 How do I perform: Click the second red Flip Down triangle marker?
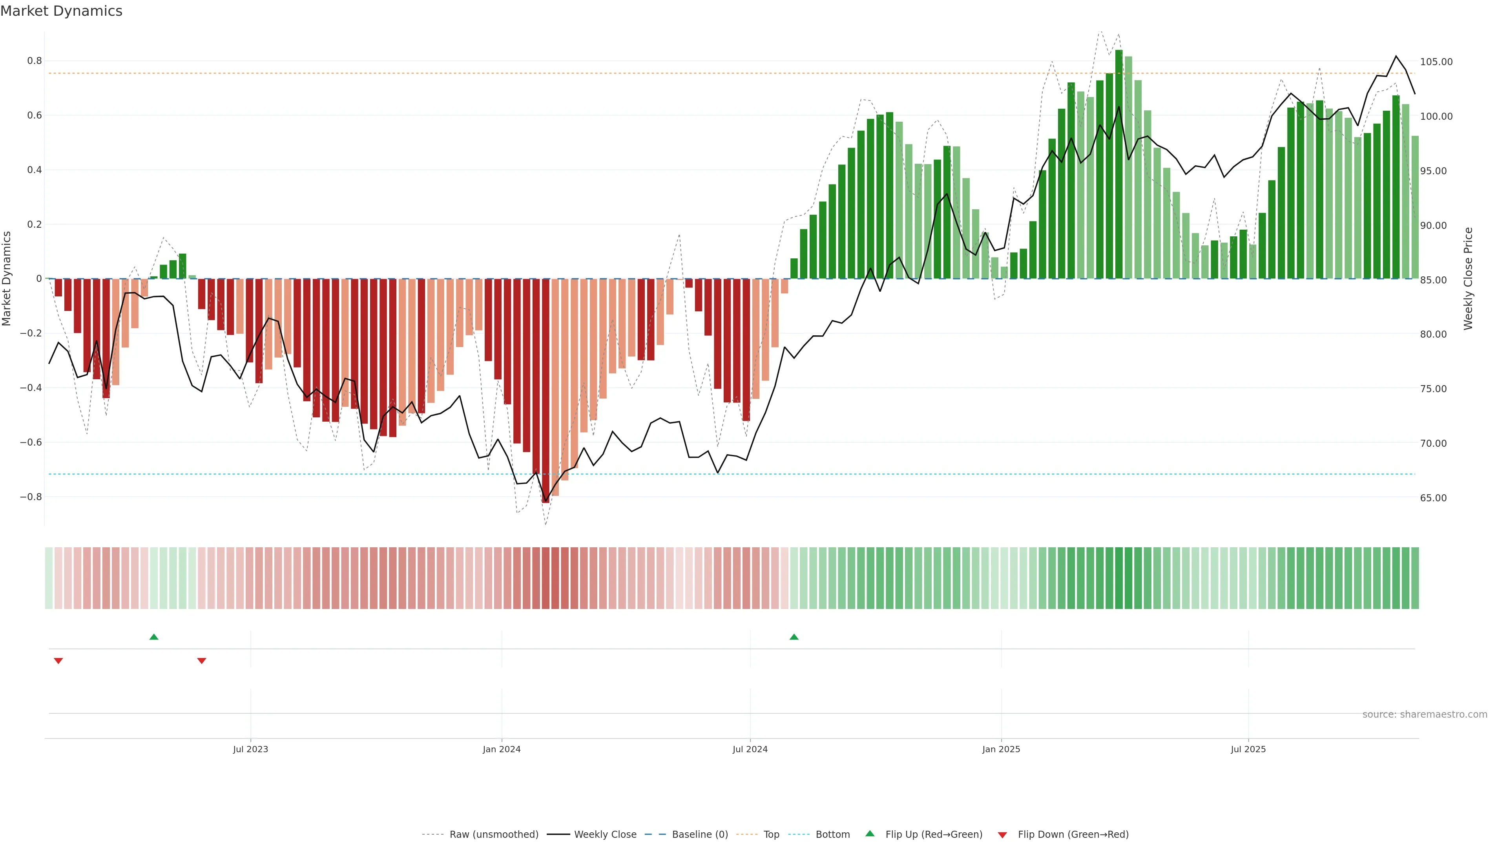(202, 661)
